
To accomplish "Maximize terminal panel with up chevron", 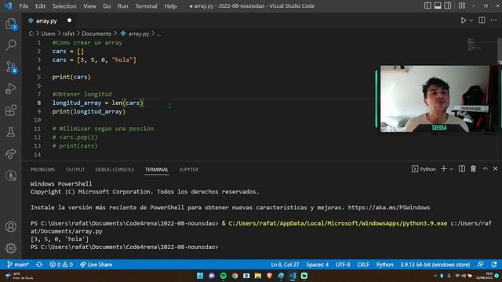I will pos(485,169).
